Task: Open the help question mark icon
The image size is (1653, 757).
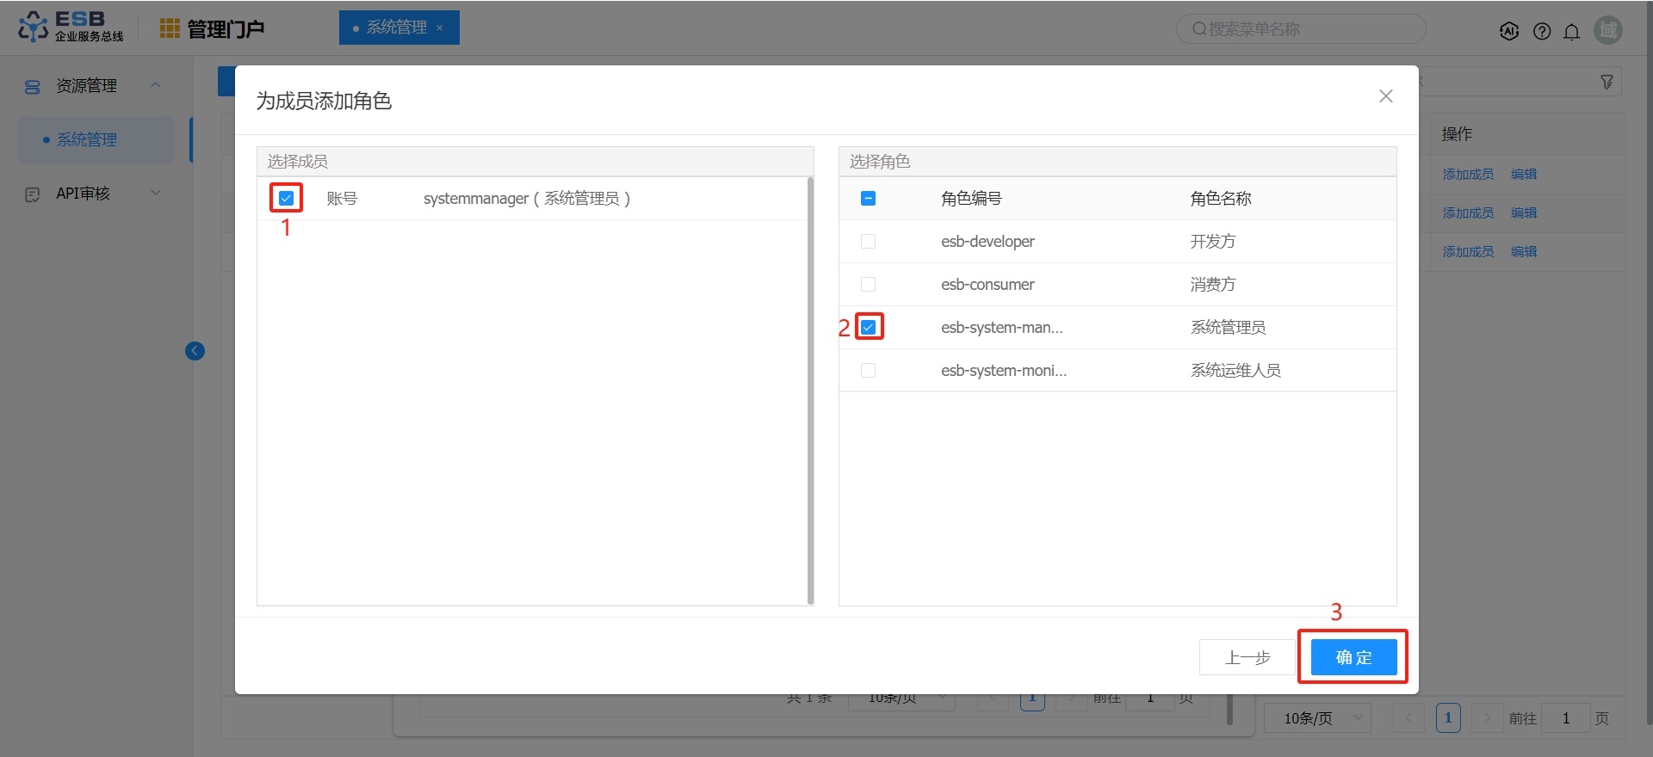Action: (x=1542, y=32)
